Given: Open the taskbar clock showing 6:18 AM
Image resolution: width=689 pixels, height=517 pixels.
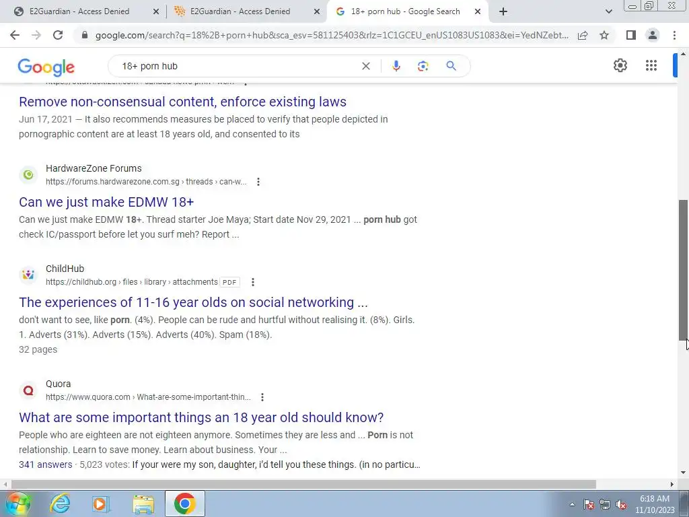Looking at the screenshot, I should (x=655, y=504).
